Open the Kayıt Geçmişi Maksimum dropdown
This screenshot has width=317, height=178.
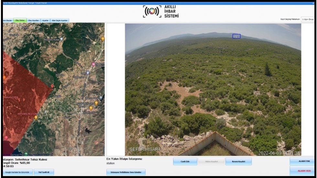[x=308, y=19]
